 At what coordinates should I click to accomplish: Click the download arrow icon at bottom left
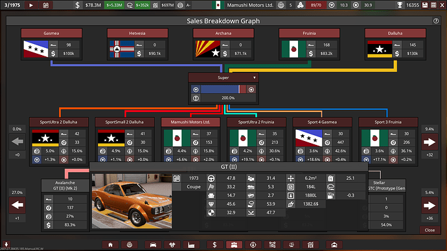[6, 244]
